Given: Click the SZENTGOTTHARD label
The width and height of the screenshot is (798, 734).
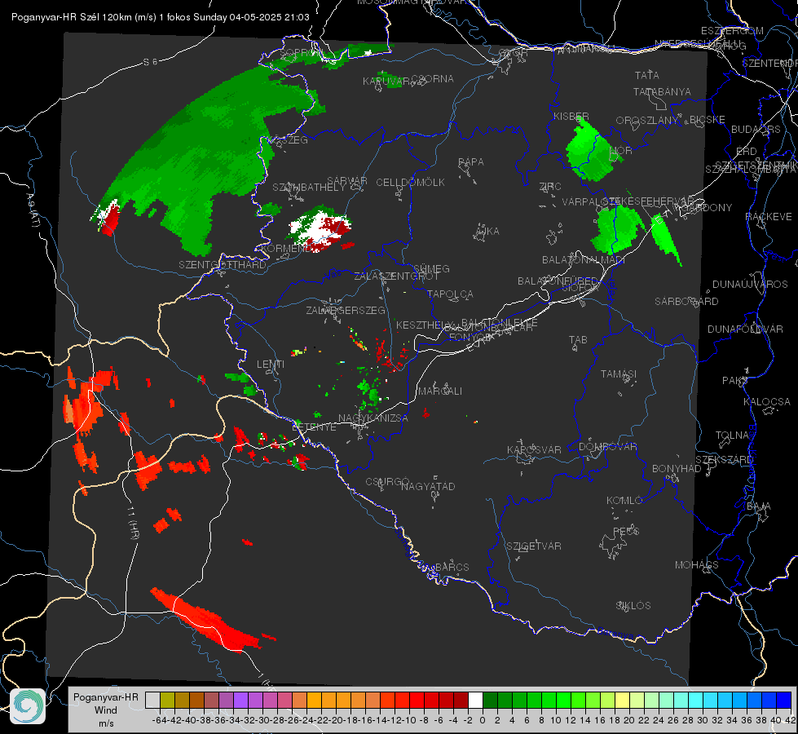Looking at the screenshot, I should [x=223, y=265].
